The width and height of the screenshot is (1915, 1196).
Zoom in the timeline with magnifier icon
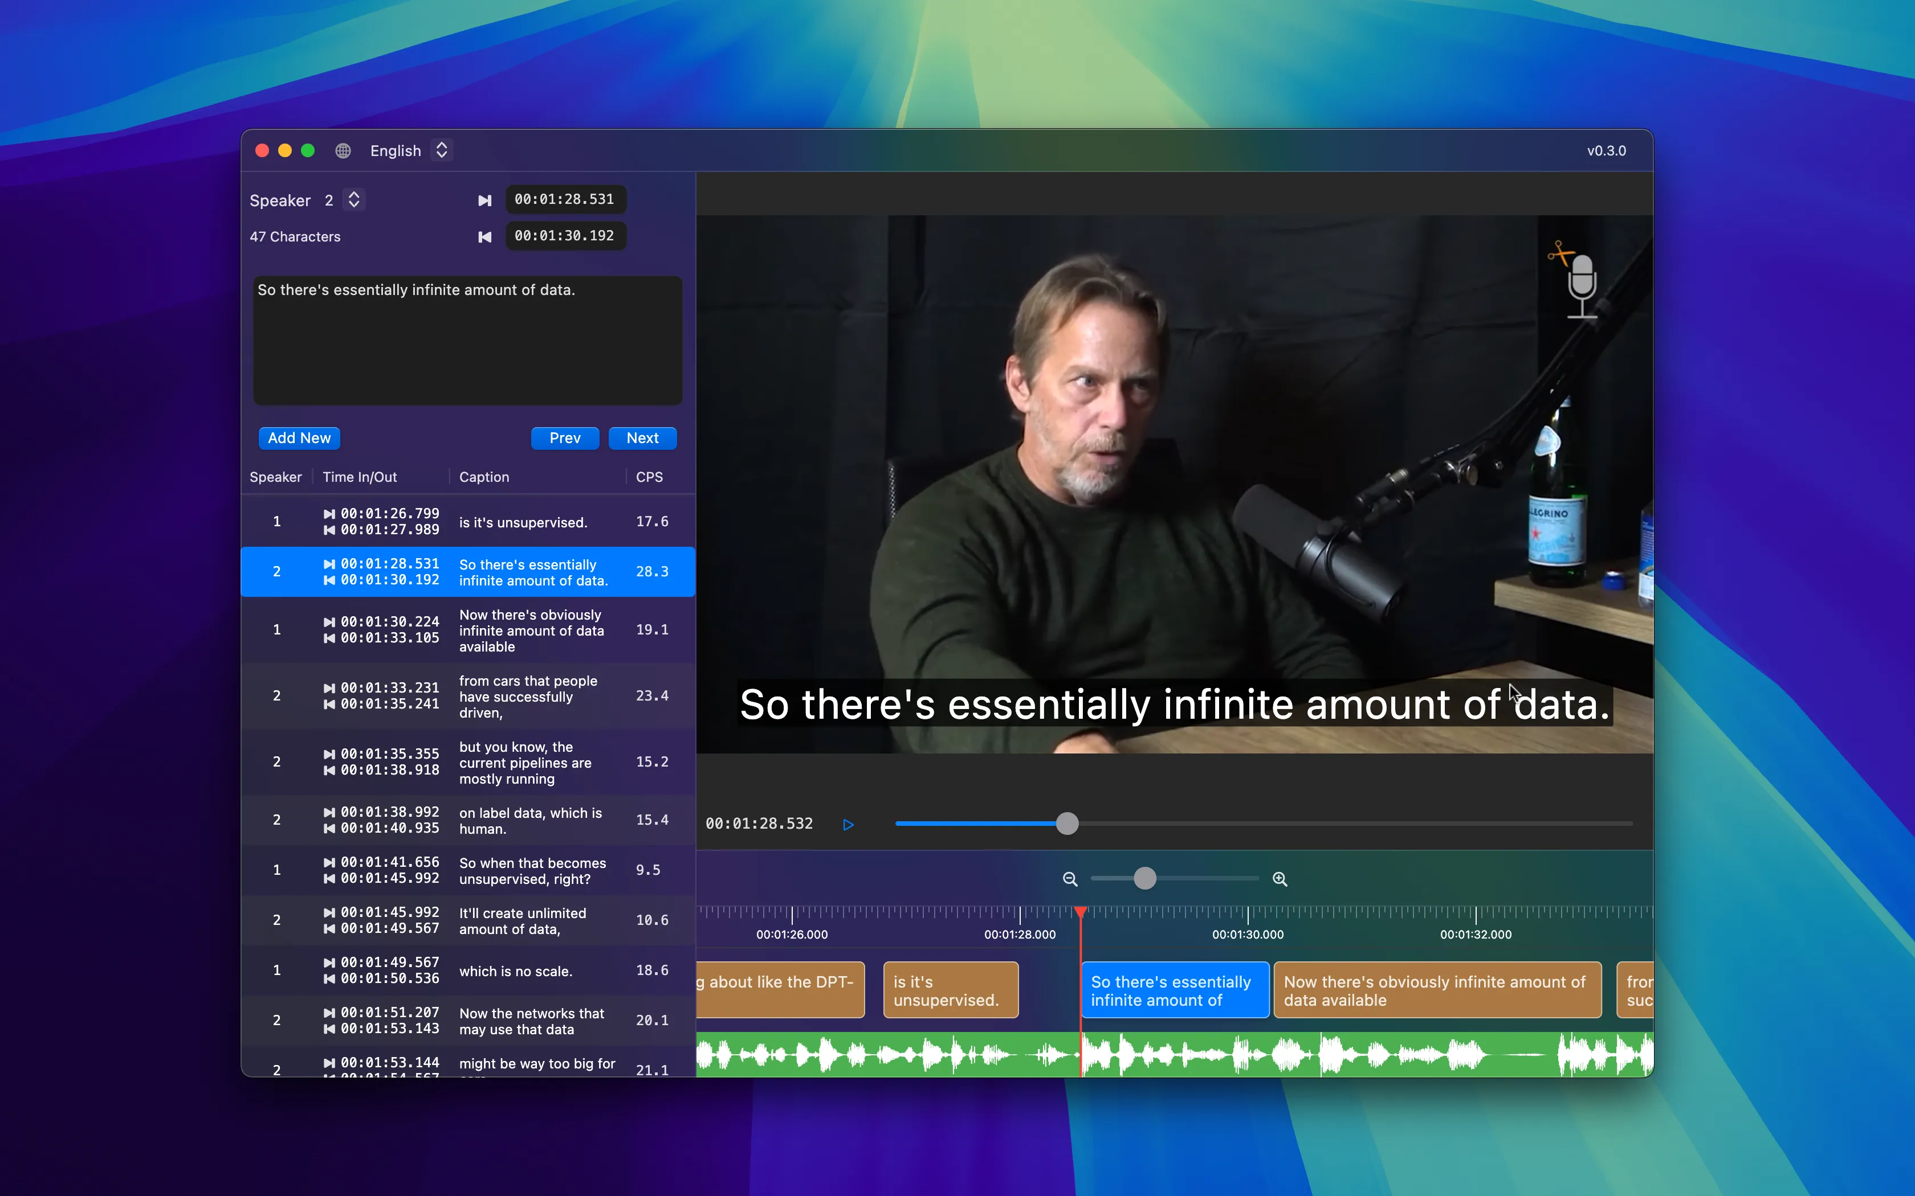pos(1280,878)
